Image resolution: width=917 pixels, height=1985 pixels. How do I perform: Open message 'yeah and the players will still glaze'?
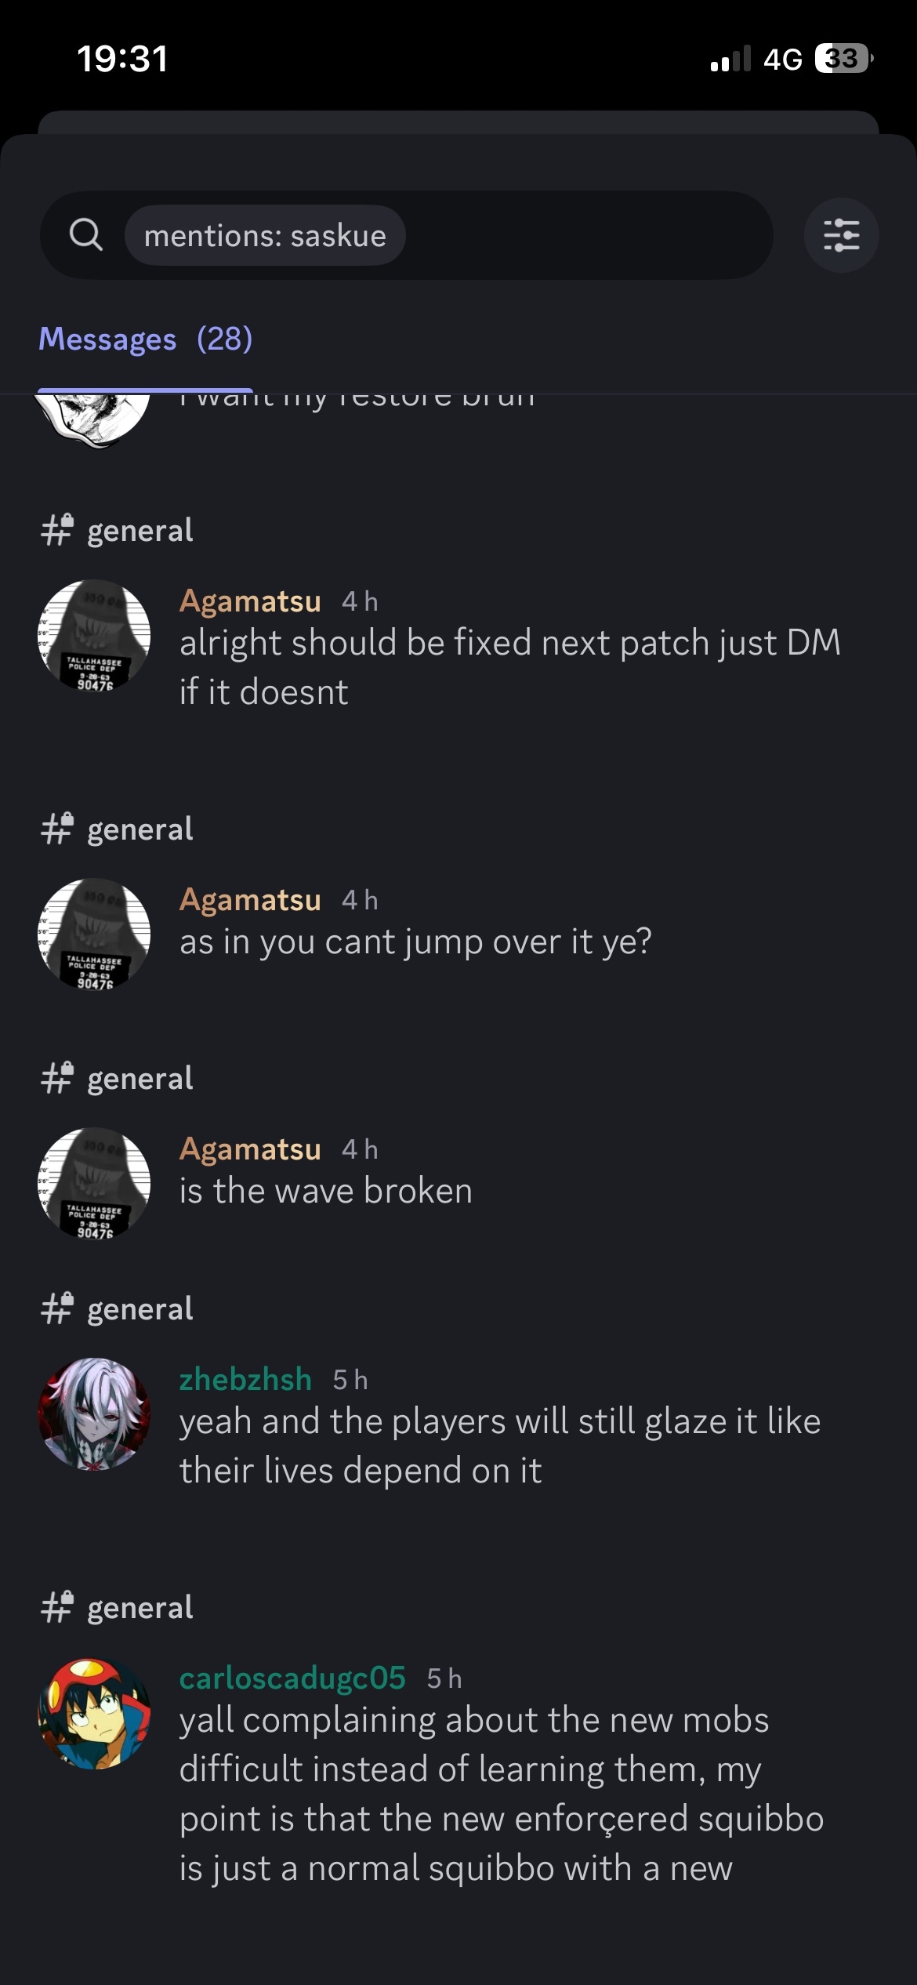[500, 1446]
